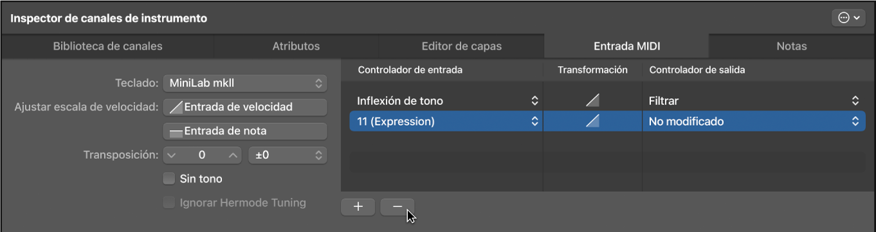Open the Entrada de nota range editor
Screen dimensions: 876x232
(x=245, y=131)
